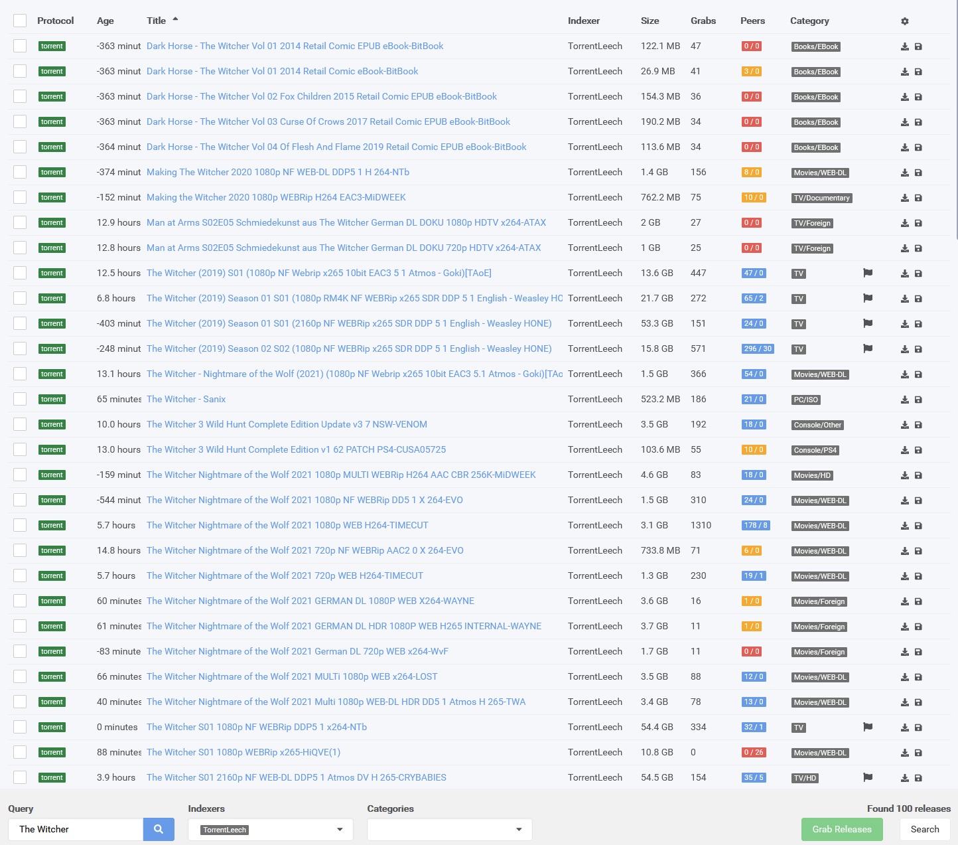Download The Witcher 3 Wild Hunt Update v3 7 release
The height and width of the screenshot is (845, 958).
coord(904,424)
